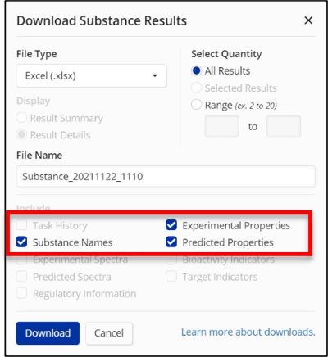This screenshot has height=357, width=328.
Task: Uncheck the Substance Names checkbox
Action: pyautogui.click(x=21, y=242)
